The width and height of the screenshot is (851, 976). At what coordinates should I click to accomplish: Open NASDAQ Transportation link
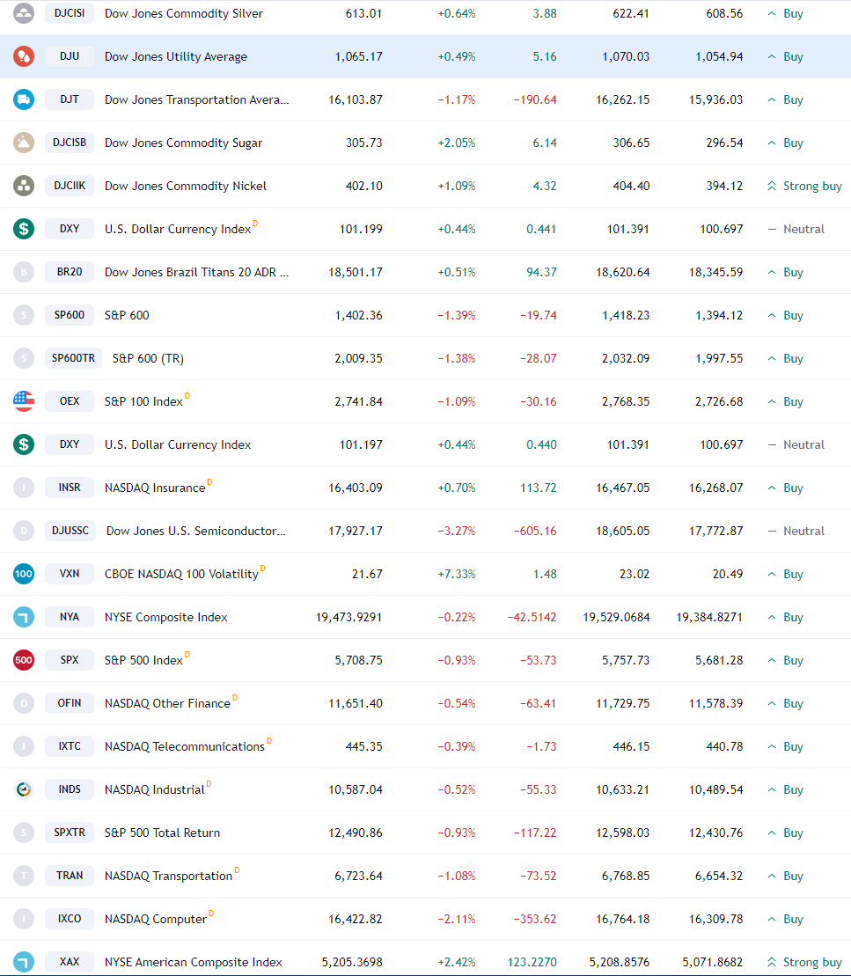[168, 876]
